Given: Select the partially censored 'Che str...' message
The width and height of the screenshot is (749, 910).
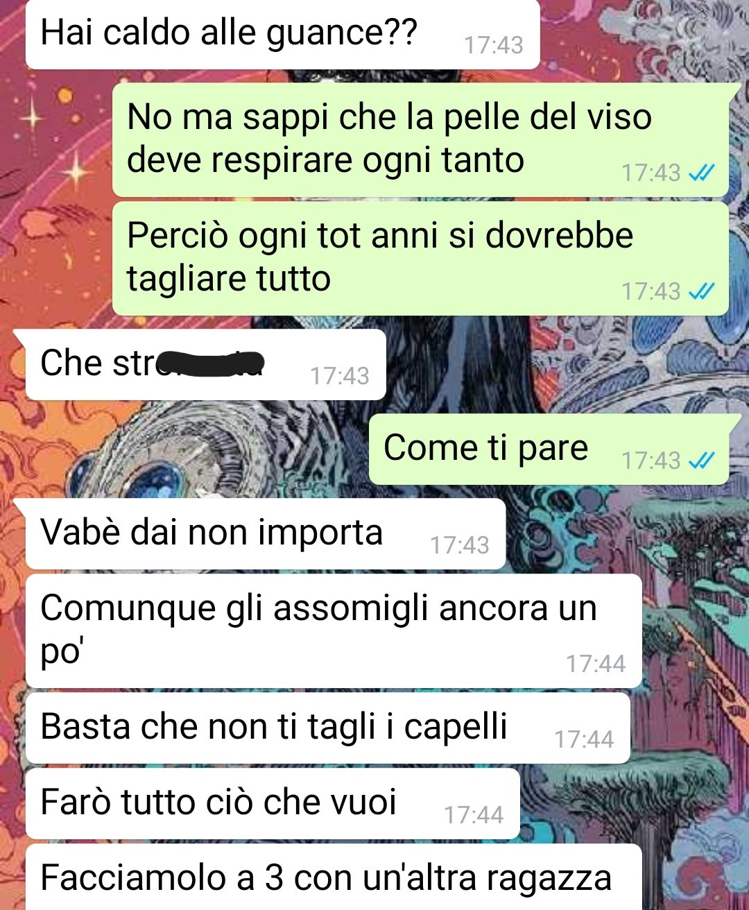Looking at the screenshot, I should 205,365.
